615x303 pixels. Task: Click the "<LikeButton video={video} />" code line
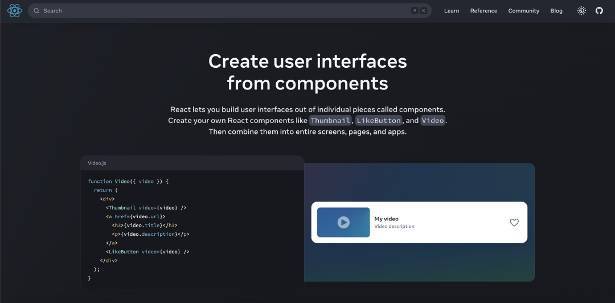click(x=147, y=252)
